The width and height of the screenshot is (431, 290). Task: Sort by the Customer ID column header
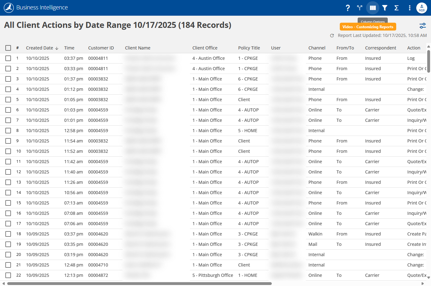pyautogui.click(x=101, y=48)
